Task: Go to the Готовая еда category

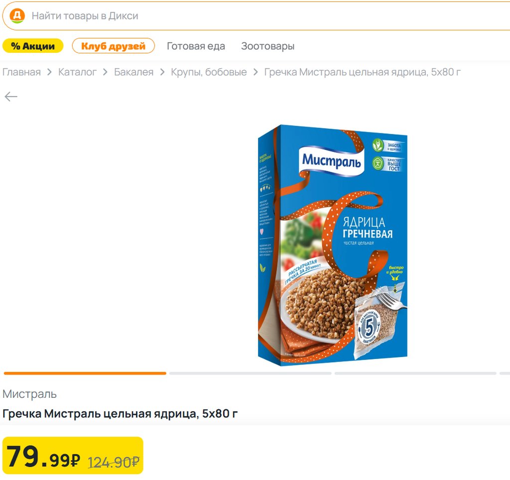Action: [196, 46]
